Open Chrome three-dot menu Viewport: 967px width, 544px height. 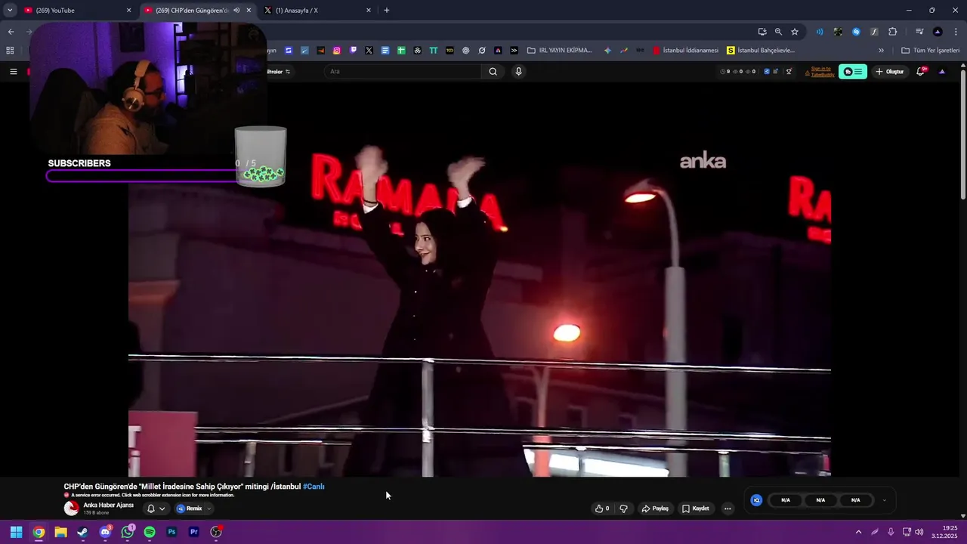[x=956, y=32]
